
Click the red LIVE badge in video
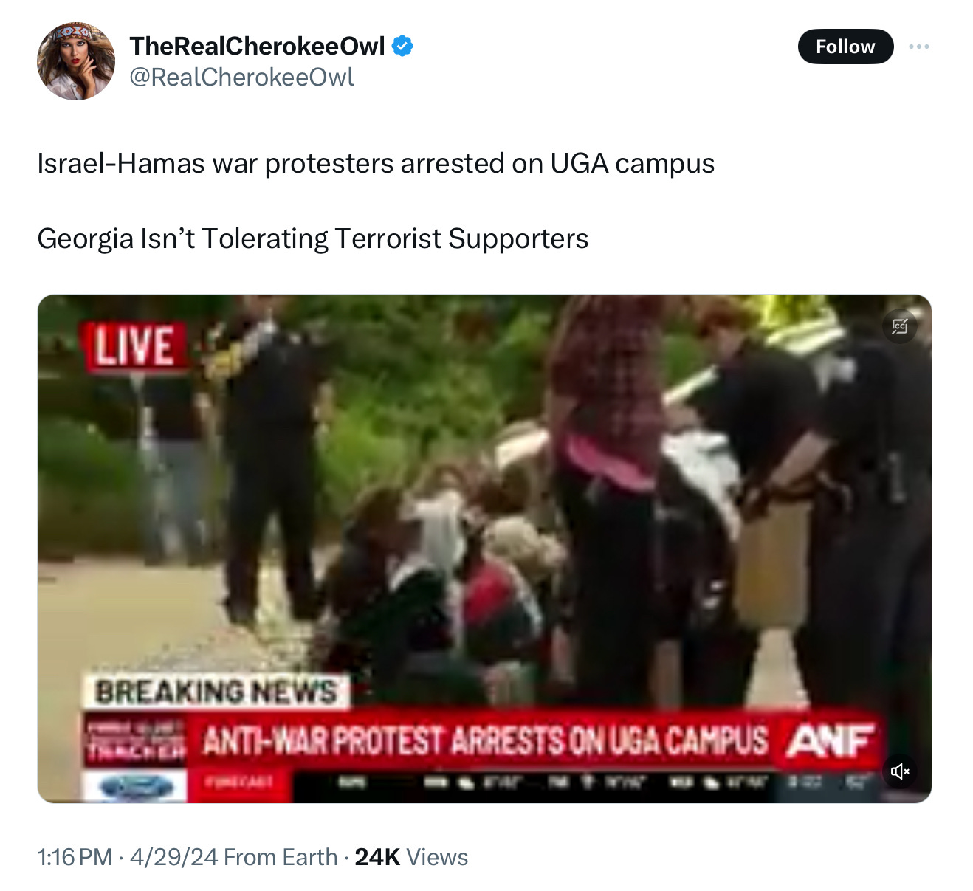tap(135, 346)
